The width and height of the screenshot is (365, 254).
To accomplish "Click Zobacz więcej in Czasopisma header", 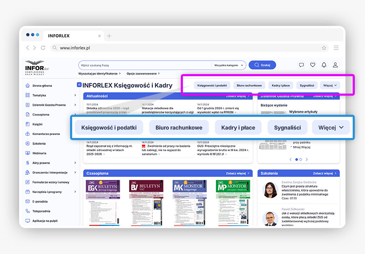I will pos(237,173).
